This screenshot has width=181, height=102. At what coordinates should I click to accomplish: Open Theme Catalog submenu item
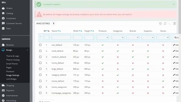coord(13,60)
